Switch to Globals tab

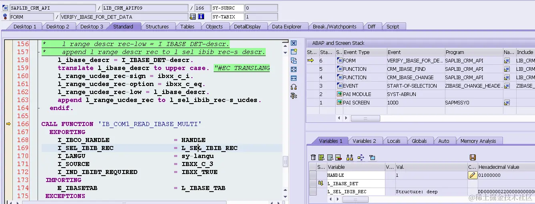pyautogui.click(x=419, y=141)
